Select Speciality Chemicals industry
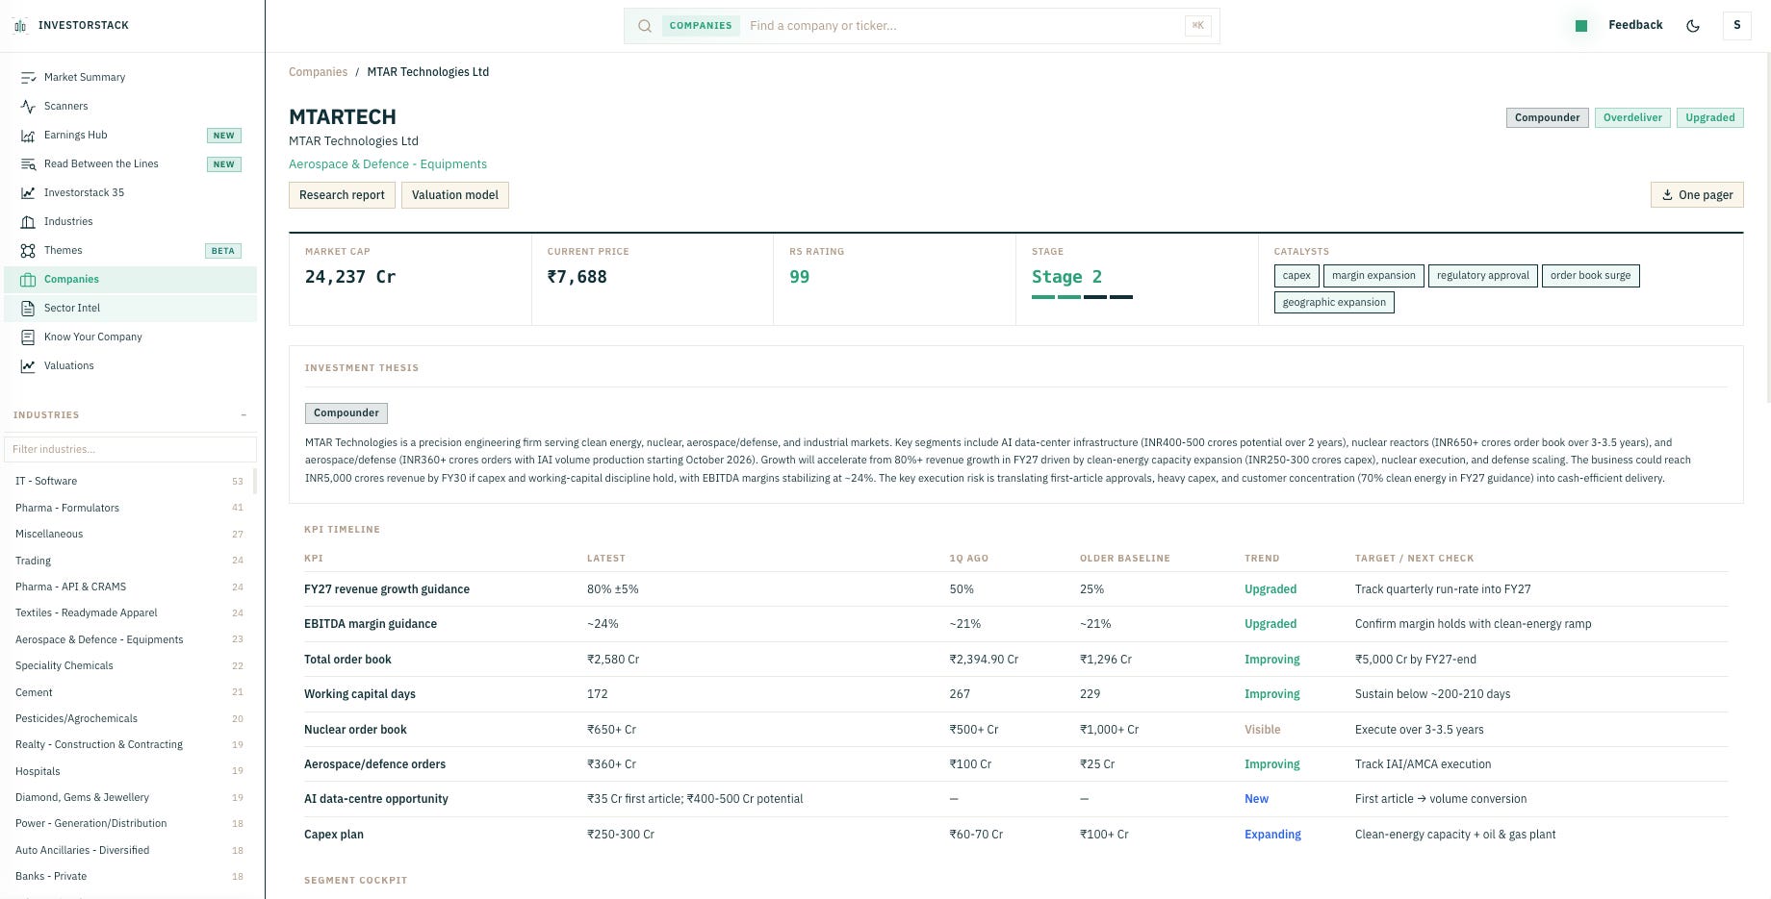This screenshot has width=1771, height=899. [x=129, y=665]
